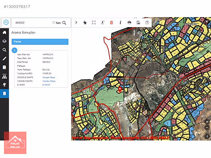Click the signpost icon in sidebar
The height and width of the screenshot is (158, 211).
4,85
